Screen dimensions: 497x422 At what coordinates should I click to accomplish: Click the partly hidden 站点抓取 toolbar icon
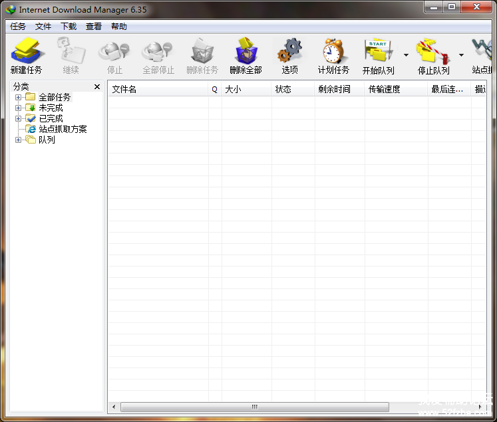tap(482, 50)
